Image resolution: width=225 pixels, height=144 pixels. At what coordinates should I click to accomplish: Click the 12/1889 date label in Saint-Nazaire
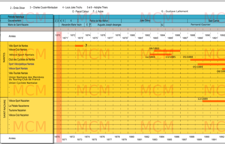202,99
